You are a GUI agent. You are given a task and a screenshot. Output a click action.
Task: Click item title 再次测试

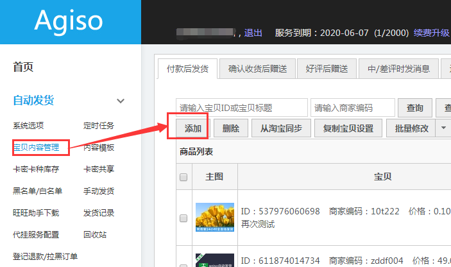[x=258, y=224]
